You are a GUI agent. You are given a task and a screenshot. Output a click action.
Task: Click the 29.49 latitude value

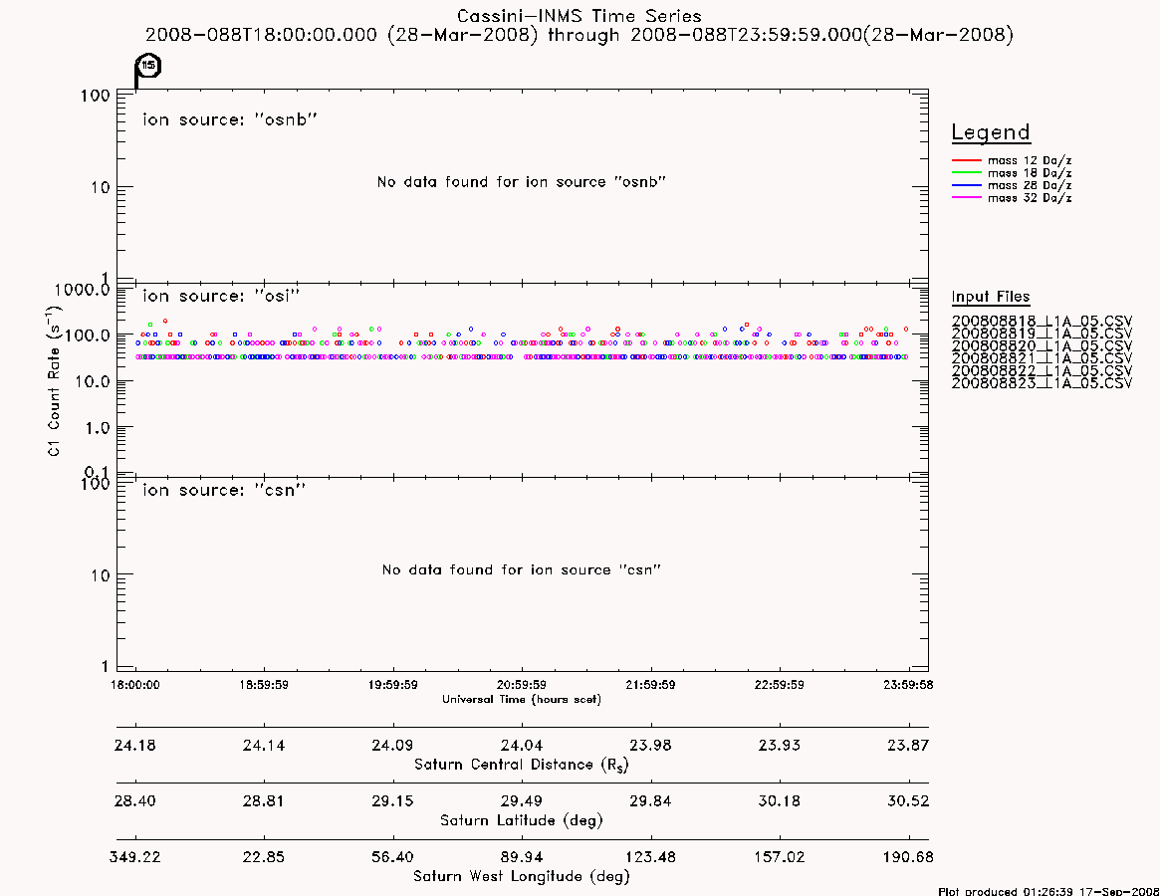pyautogui.click(x=522, y=801)
